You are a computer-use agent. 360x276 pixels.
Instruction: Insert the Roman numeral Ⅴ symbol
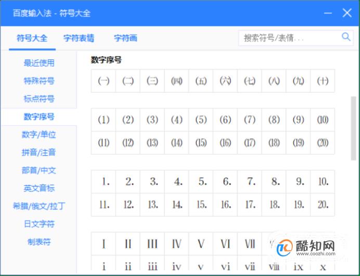coord(201,244)
